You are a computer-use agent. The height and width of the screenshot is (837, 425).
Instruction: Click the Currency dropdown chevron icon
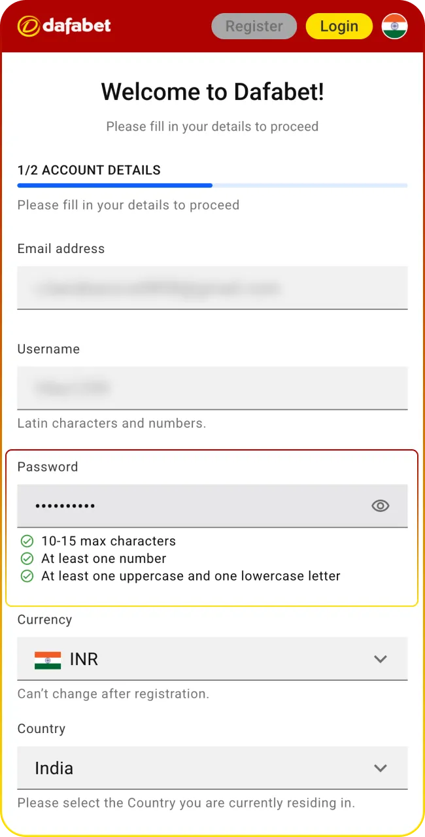381,659
